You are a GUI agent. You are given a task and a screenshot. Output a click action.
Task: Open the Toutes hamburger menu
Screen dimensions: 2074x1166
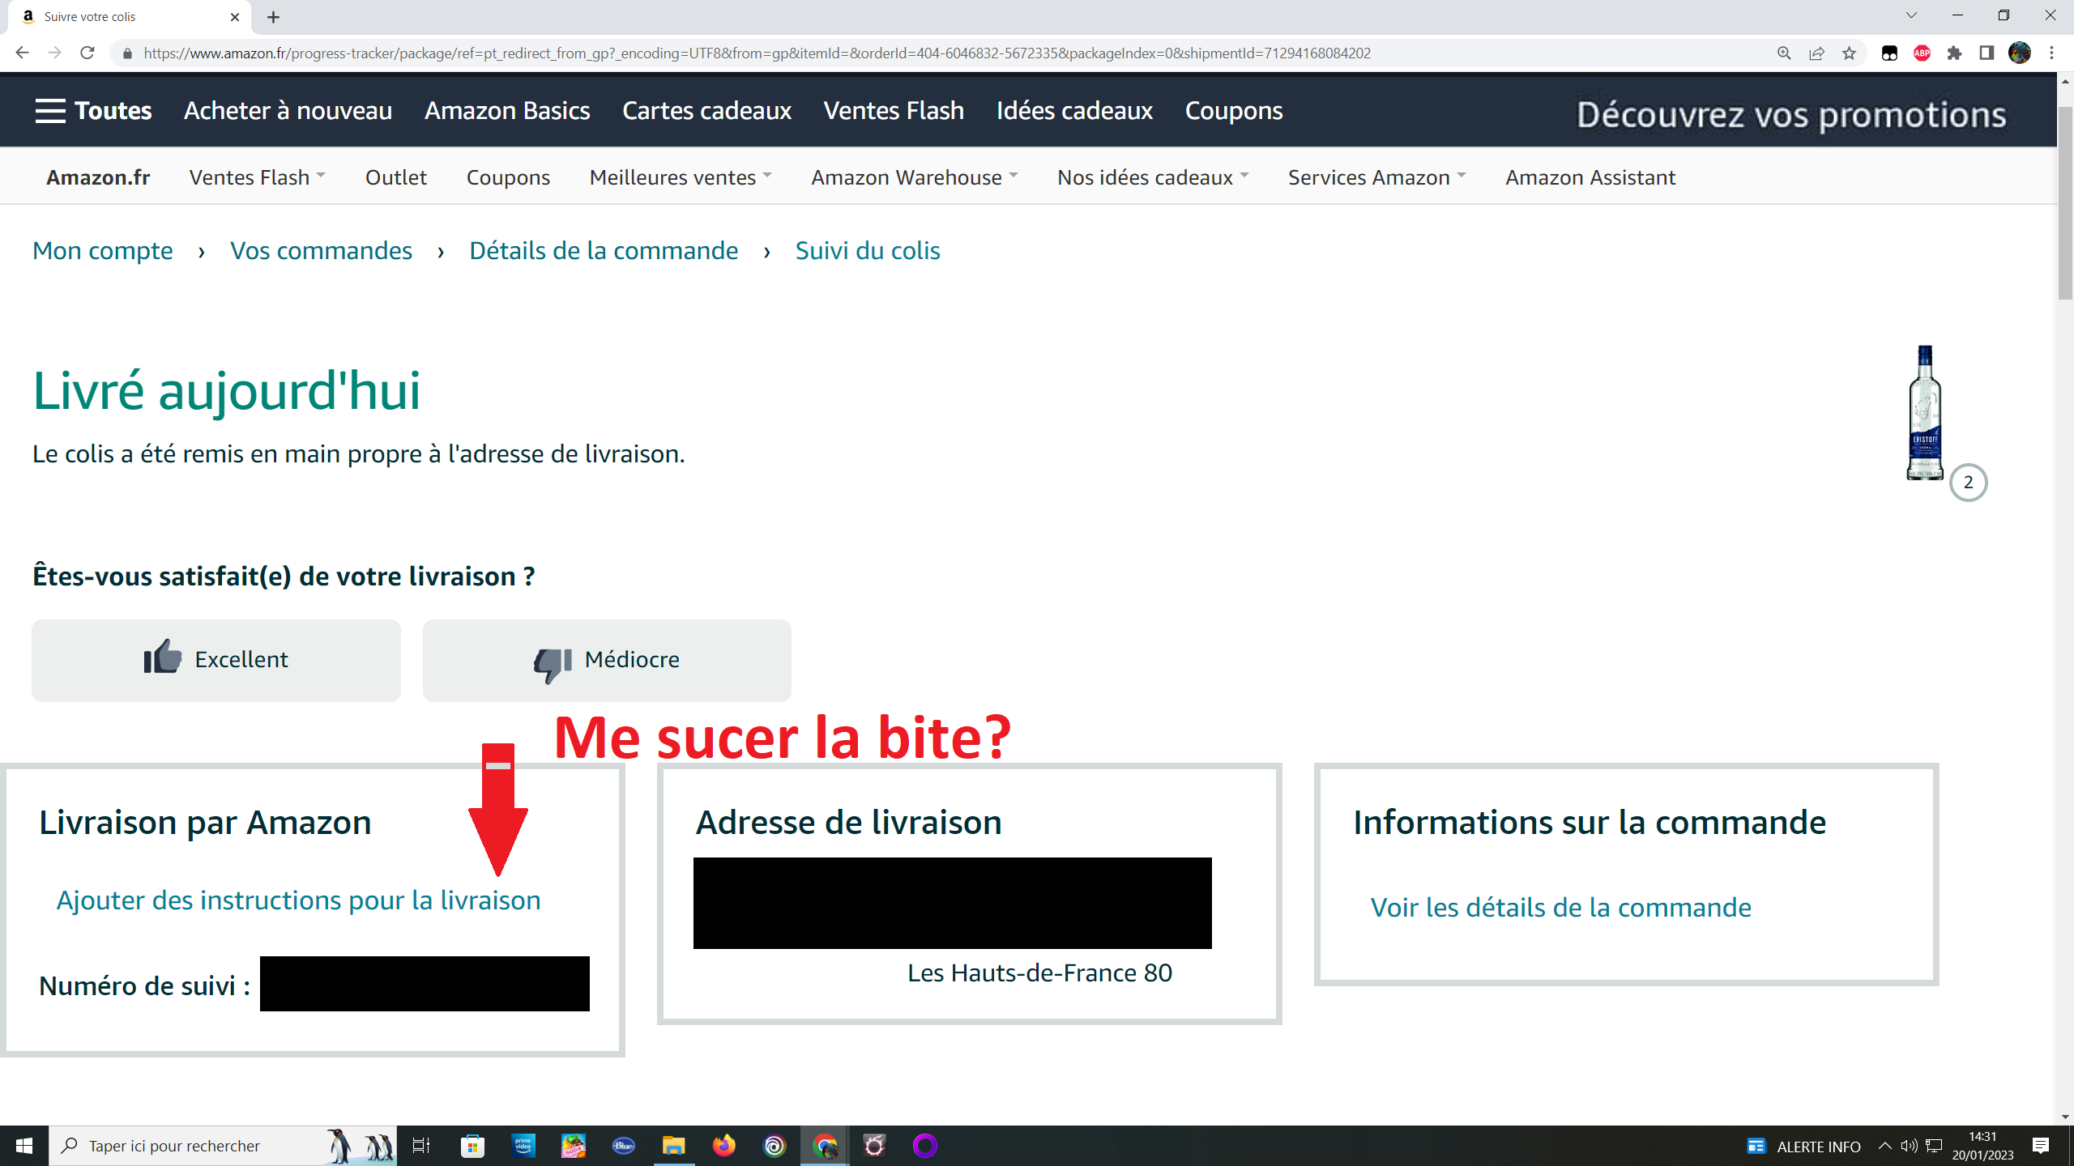pyautogui.click(x=93, y=111)
